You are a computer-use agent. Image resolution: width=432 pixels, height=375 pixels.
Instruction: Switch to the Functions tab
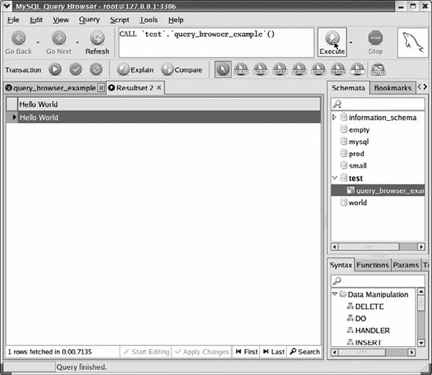pos(372,265)
